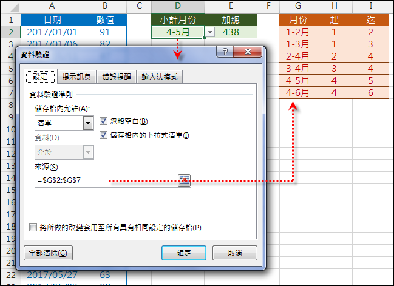This screenshot has width=394, height=286.
Task: Select row 22 header
Action: (x=11, y=275)
